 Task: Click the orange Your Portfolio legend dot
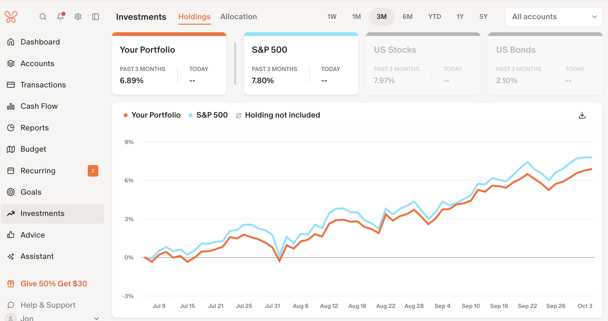(x=125, y=115)
